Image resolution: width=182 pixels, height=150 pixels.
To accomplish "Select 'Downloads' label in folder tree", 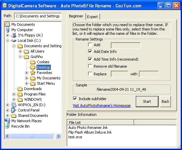I will [x=33, y=89].
